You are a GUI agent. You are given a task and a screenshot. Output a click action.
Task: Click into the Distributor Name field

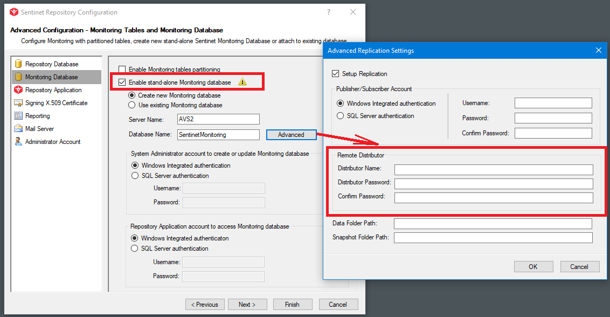(493, 170)
